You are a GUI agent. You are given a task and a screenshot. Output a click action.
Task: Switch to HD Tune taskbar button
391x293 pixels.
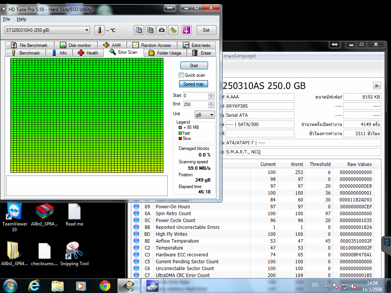click(x=129, y=286)
